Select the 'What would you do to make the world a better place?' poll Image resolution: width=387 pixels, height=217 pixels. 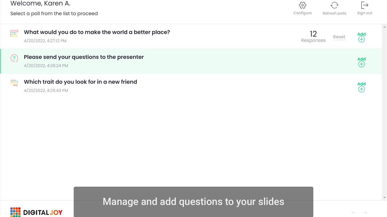point(97,32)
